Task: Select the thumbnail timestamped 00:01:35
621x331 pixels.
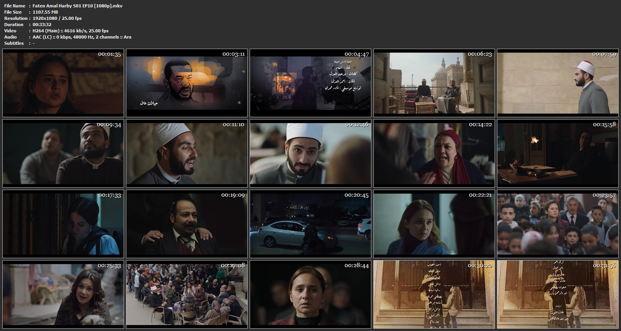Action: (63, 83)
